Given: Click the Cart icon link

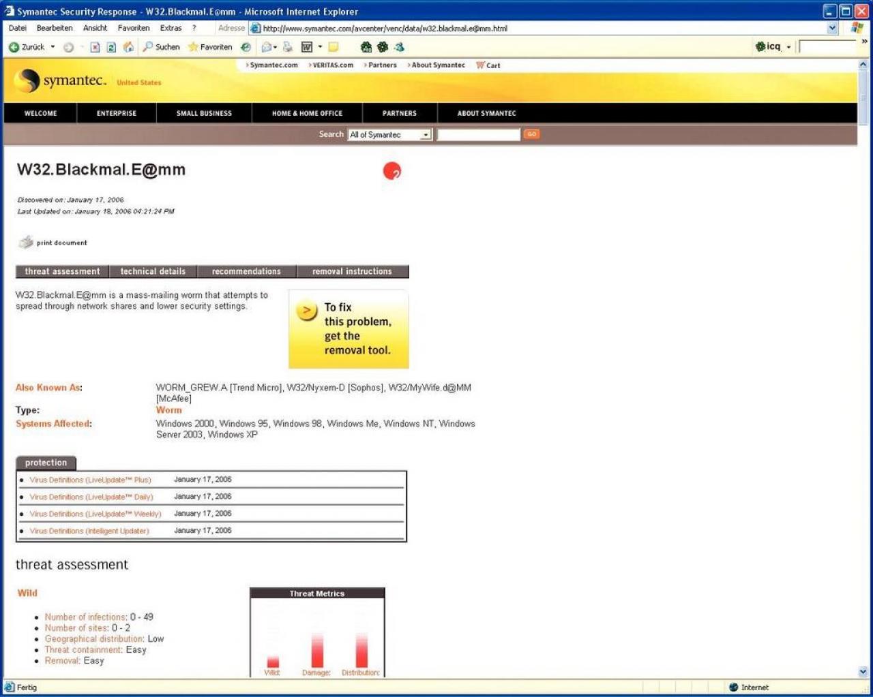Looking at the screenshot, I should pyautogui.click(x=488, y=65).
